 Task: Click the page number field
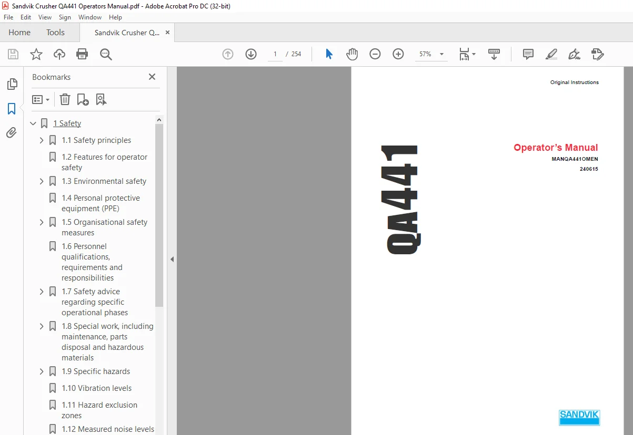click(275, 54)
